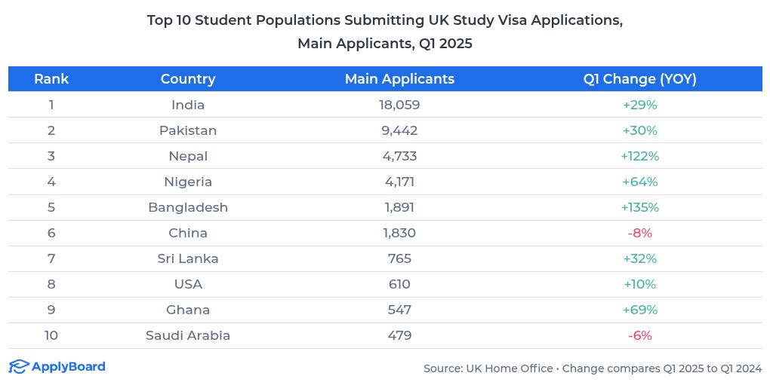Click the ApplyBoard graduation cap logo icon
The width and height of the screenshot is (770, 385).
click(19, 367)
